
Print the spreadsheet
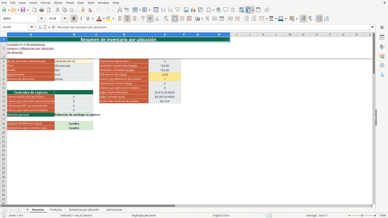click(42, 10)
